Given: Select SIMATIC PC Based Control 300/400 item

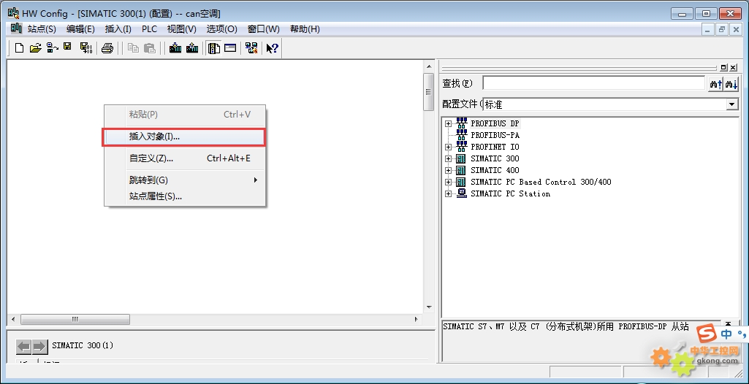Looking at the screenshot, I should coord(541,183).
